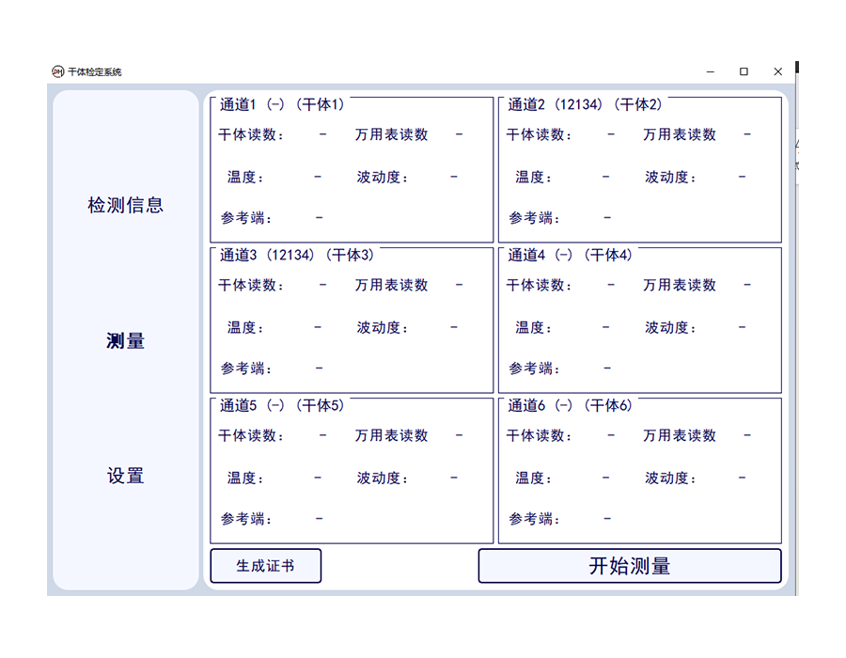The width and height of the screenshot is (846, 658).
Task: Select the 通道6 (-) (干体6) panel title
Action: [x=571, y=405]
